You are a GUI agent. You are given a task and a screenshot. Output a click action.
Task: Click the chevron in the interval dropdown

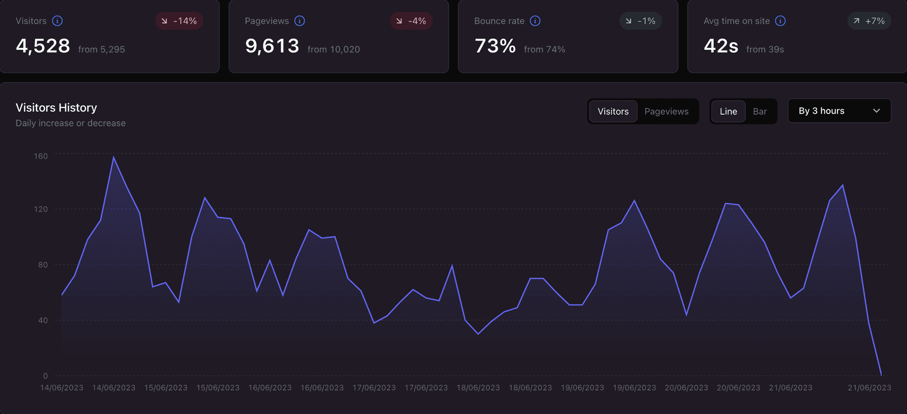click(x=876, y=111)
